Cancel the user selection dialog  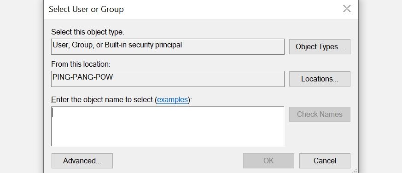pyautogui.click(x=325, y=161)
